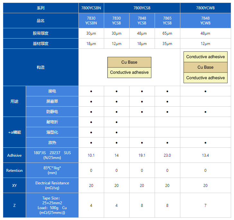Click the 7800YCSBN series header
Image resolution: width=234 pixels, height=220 pixels.
pyautogui.click(x=91, y=8)
